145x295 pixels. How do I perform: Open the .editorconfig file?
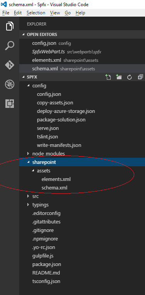[46, 213]
